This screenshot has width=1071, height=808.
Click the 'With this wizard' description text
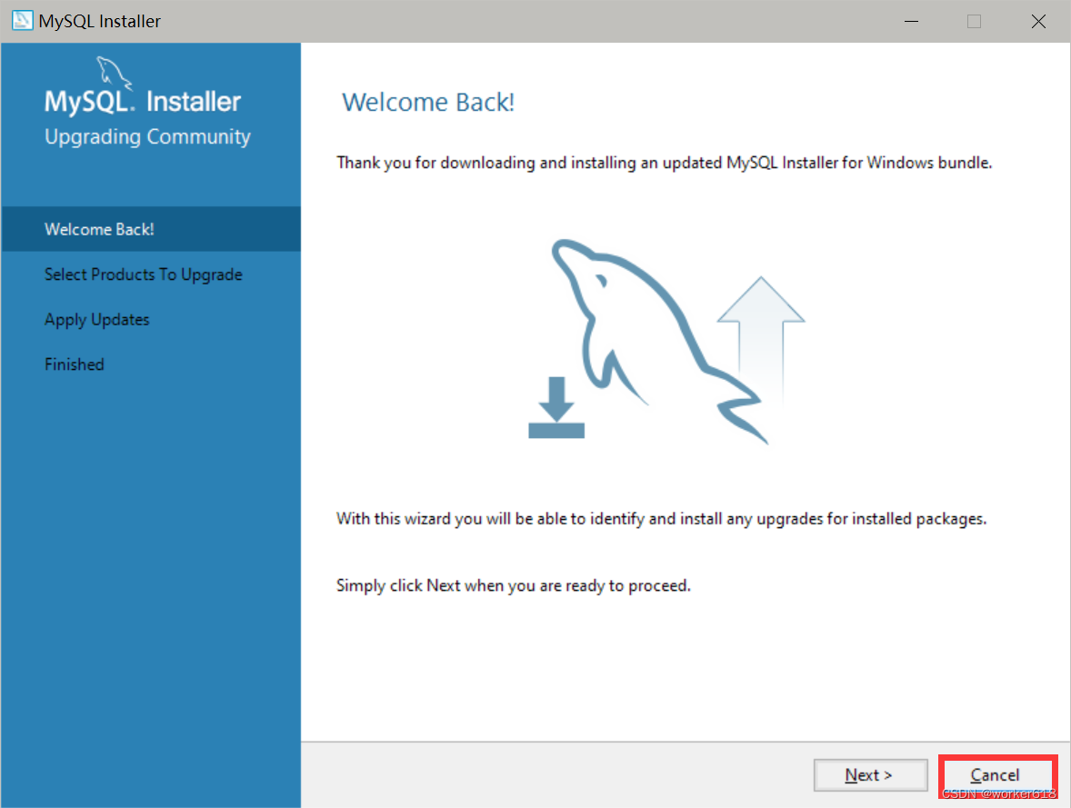[x=661, y=519]
